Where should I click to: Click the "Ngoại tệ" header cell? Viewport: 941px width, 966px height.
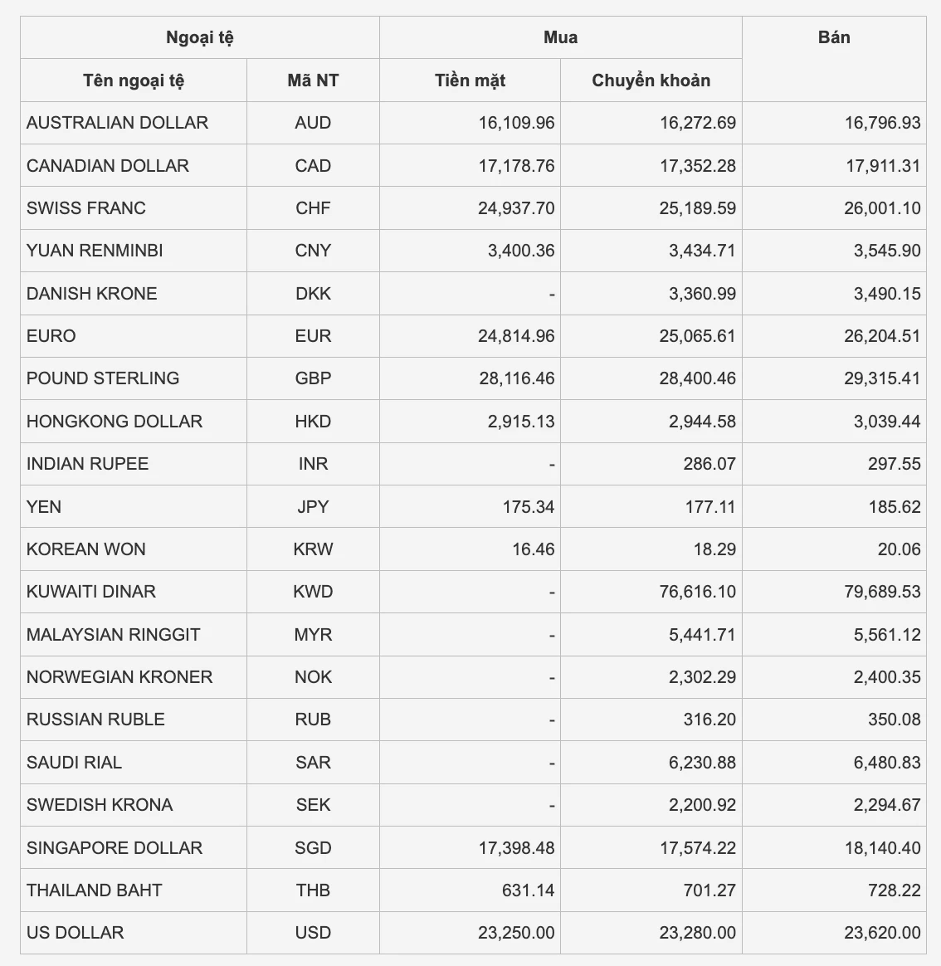(x=199, y=37)
